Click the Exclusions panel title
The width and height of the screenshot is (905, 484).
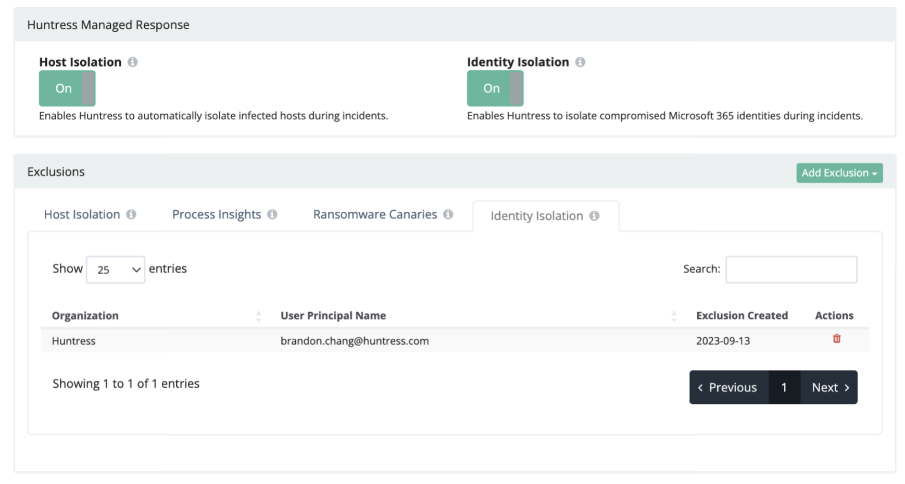(56, 172)
